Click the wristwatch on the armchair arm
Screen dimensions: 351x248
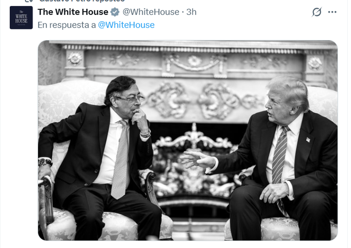[45, 162]
